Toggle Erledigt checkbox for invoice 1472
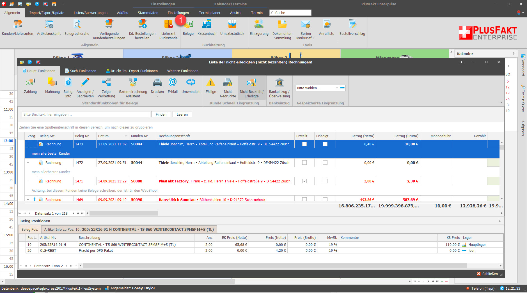Screen dimensions: 527x293 (325, 162)
